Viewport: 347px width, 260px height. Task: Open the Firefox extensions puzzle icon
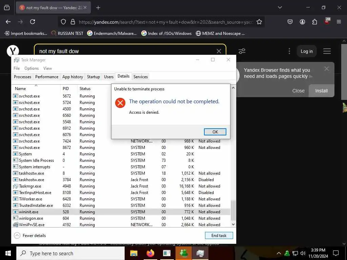coord(314,22)
